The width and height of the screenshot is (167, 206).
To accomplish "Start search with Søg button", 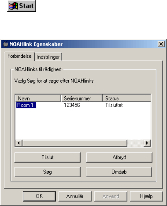I will [47, 172].
